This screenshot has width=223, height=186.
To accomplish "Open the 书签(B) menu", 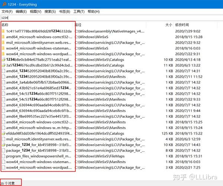I will click(x=65, y=11).
